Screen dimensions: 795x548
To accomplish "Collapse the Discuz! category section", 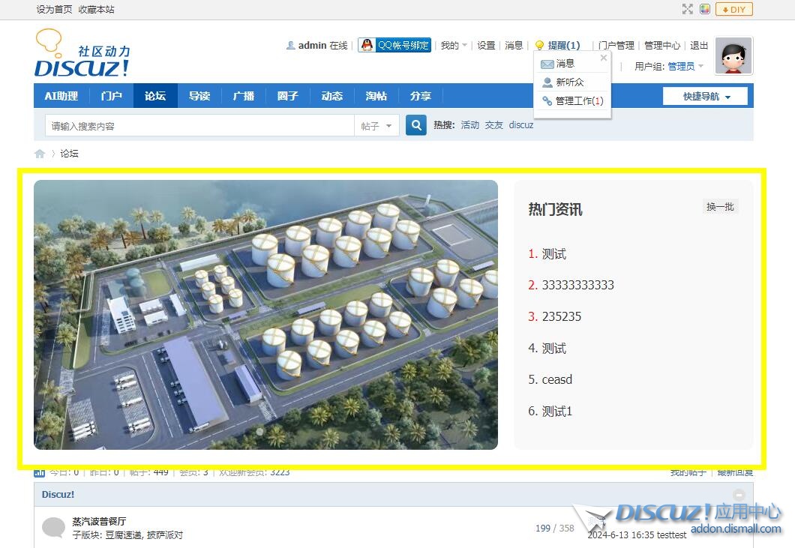I will 739,494.
